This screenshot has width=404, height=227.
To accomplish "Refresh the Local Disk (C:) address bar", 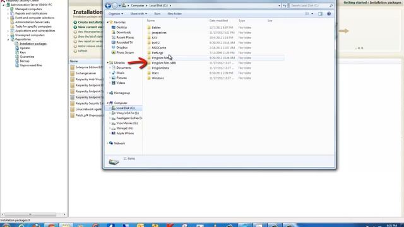I will pyautogui.click(x=285, y=6).
